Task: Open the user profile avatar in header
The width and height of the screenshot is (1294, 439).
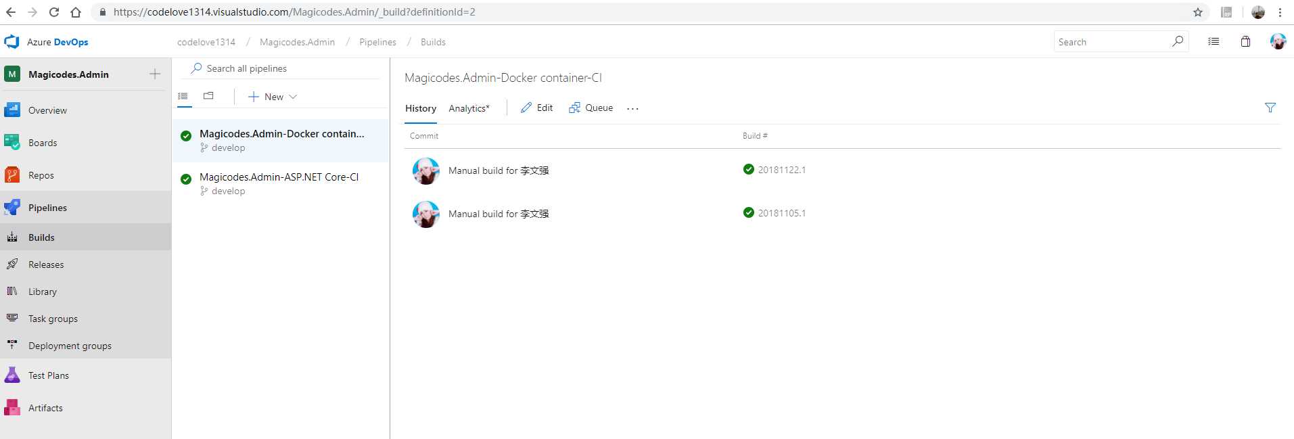Action: (1278, 41)
